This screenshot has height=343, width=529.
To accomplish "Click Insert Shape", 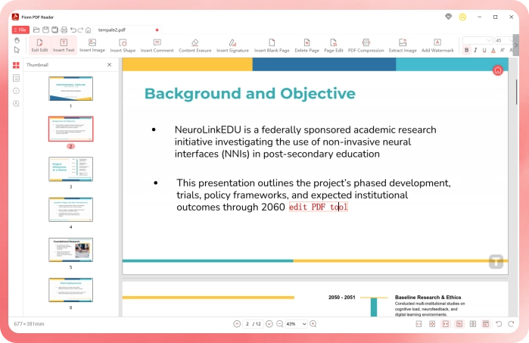I will click(123, 45).
